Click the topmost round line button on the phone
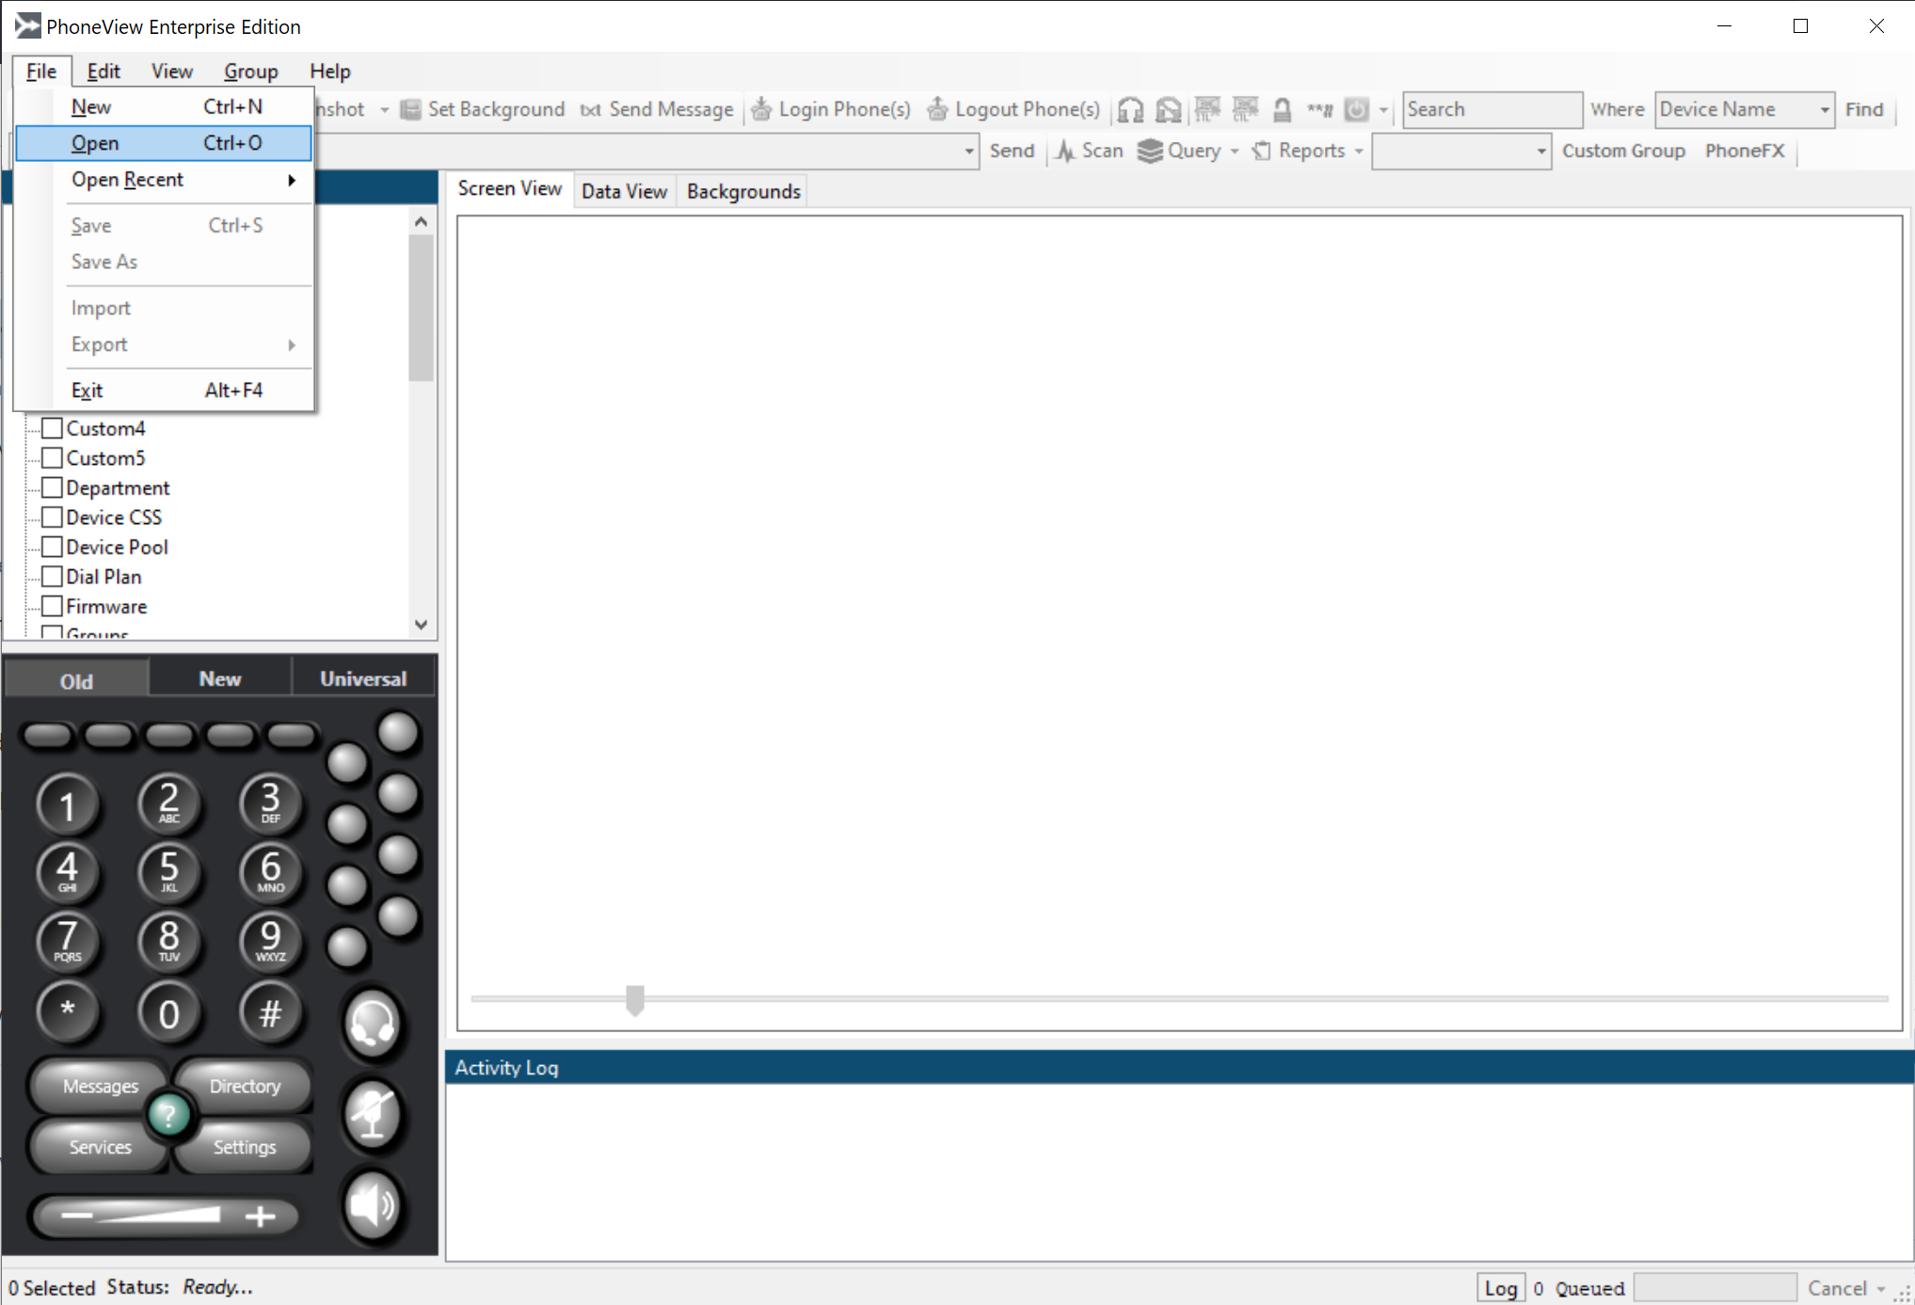The width and height of the screenshot is (1915, 1305). click(398, 733)
